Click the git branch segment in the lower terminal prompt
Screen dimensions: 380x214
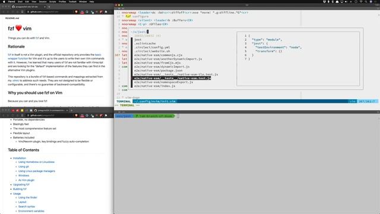click(154, 117)
